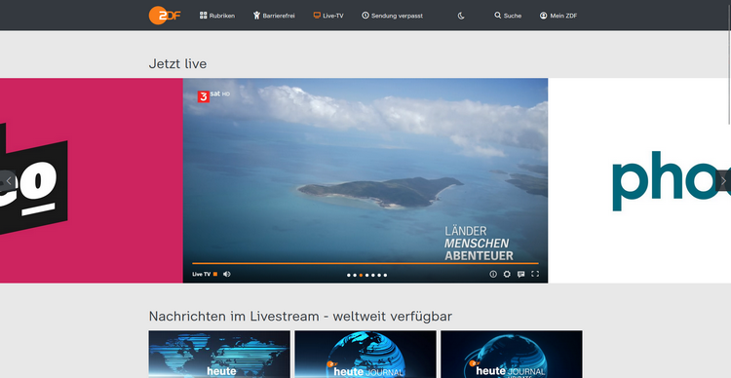Open the heute journal update thumbnail
731x378 pixels.
(512, 355)
